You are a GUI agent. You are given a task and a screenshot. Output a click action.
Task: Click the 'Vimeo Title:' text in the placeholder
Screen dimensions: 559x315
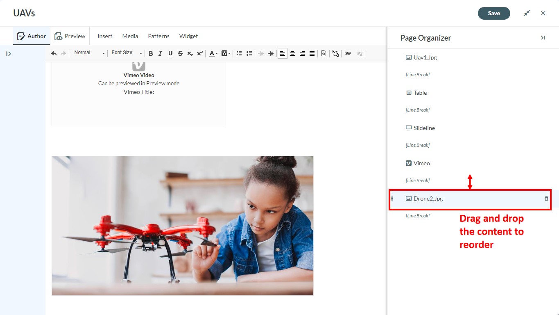point(139,92)
